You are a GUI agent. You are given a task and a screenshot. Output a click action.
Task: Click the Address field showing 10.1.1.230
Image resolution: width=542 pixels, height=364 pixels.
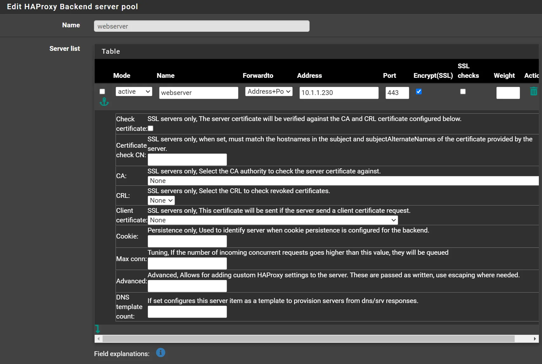click(338, 93)
